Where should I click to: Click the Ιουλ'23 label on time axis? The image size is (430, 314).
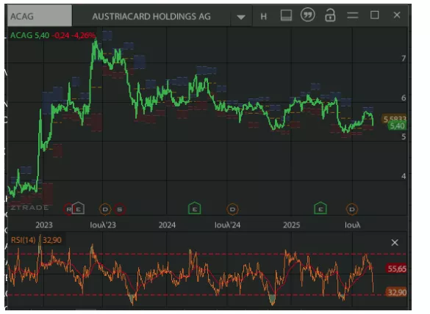click(103, 225)
